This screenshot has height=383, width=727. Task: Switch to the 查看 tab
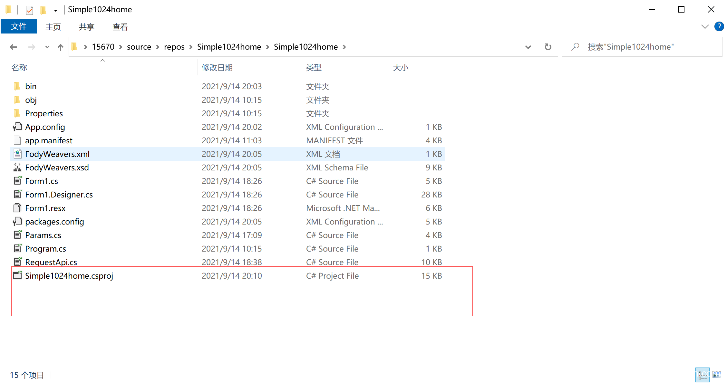click(120, 26)
